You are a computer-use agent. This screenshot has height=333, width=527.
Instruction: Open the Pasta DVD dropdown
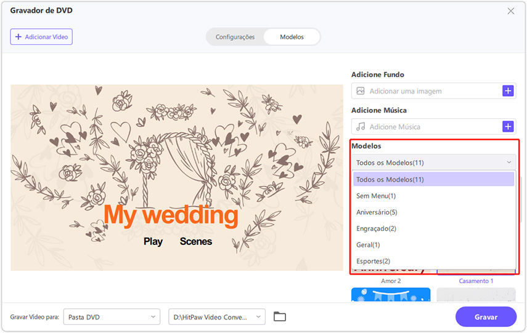tap(112, 317)
